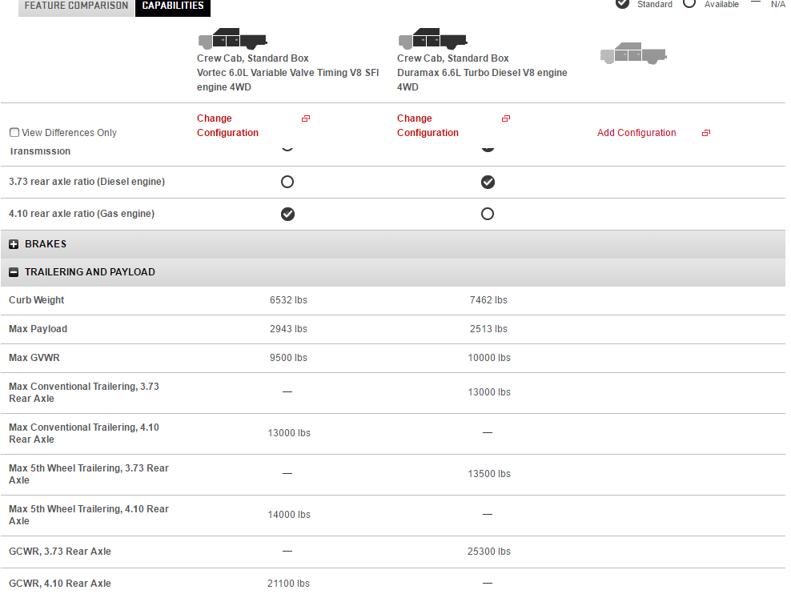Enable the View Differences Only checkbox
791x598 pixels.
click(14, 133)
